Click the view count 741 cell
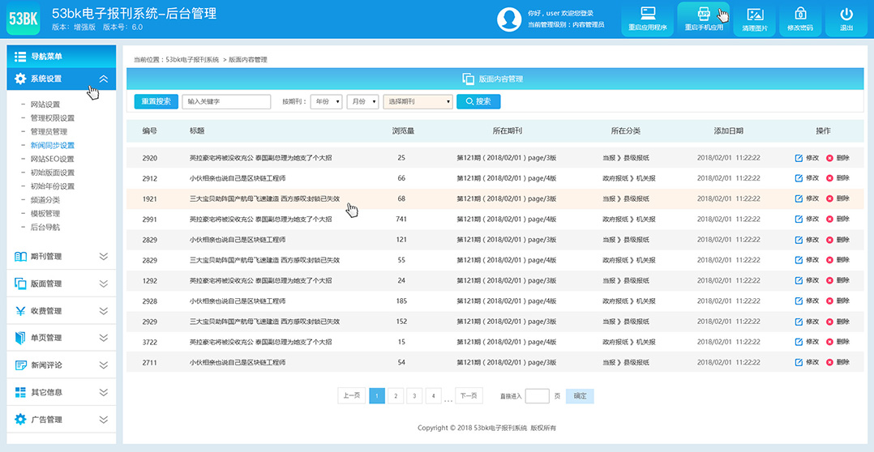This screenshot has width=874, height=452. (401, 220)
